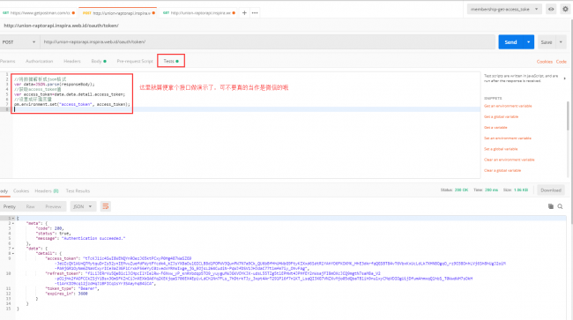Collapse root JSON object at line 1
The image size is (573, 320).
[13, 218]
